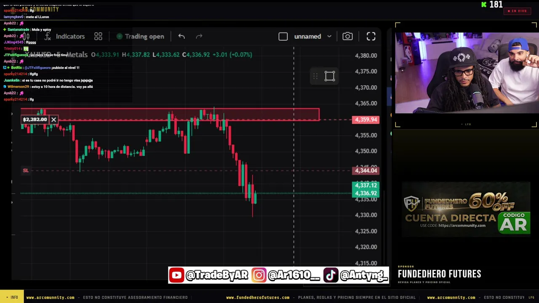Open the candlestick chart type selector
539x303 pixels.
pyautogui.click(x=26, y=37)
